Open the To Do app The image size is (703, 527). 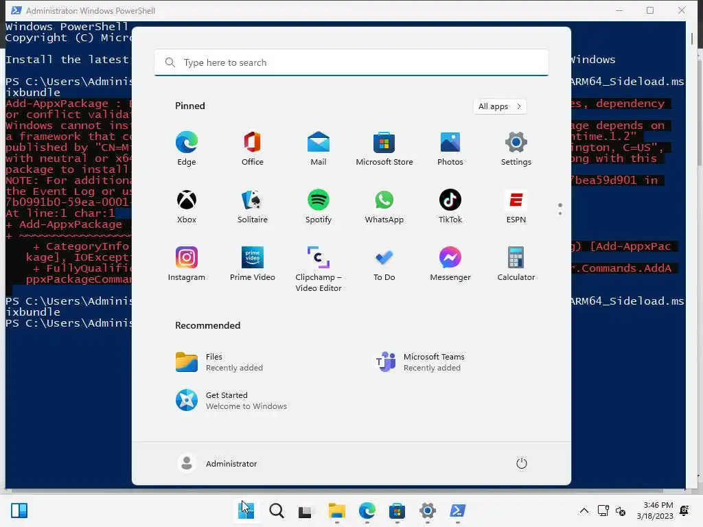tap(384, 264)
